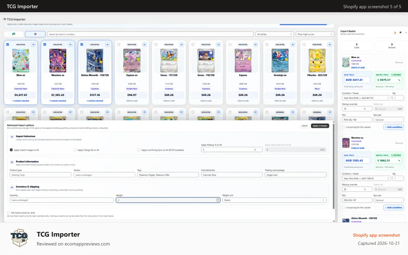
Task: Click Mew ex SKU field POK-CEL-158
Action: pos(357,120)
